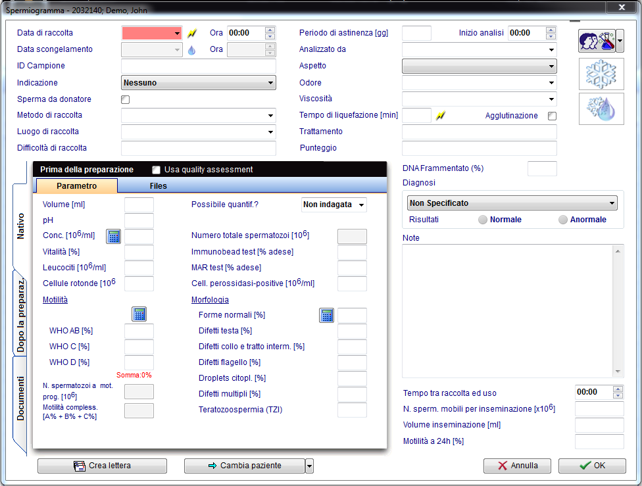Switch to the Parametro tab
Image resolution: width=642 pixels, height=486 pixels.
click(76, 186)
